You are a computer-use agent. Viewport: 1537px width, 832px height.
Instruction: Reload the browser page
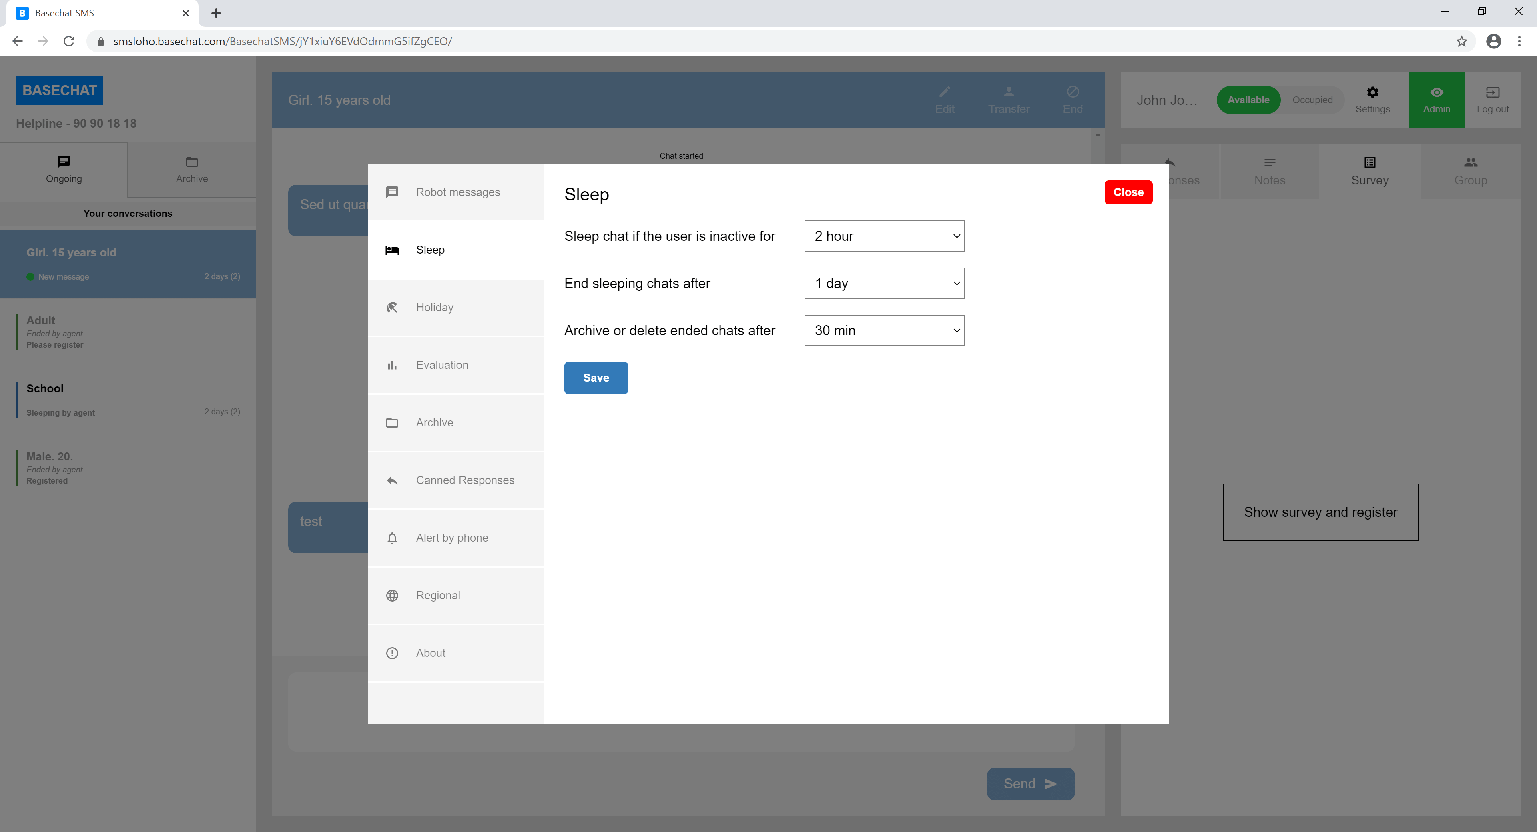click(69, 41)
